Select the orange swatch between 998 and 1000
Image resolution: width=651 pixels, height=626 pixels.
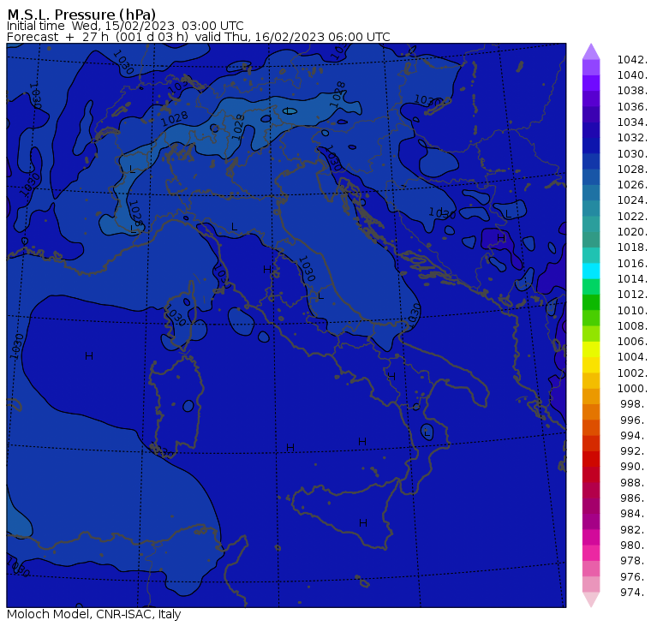[x=591, y=396]
